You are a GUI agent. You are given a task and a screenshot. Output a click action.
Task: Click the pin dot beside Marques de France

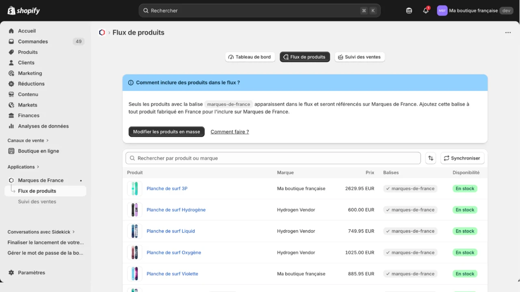click(81, 180)
